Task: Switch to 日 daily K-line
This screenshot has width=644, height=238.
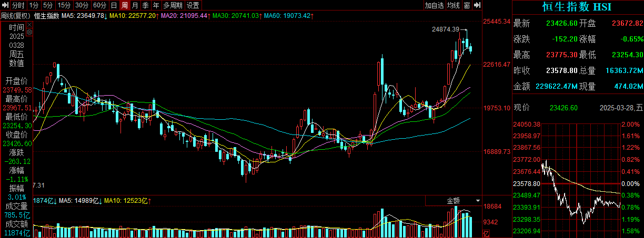Action: pyautogui.click(x=114, y=5)
